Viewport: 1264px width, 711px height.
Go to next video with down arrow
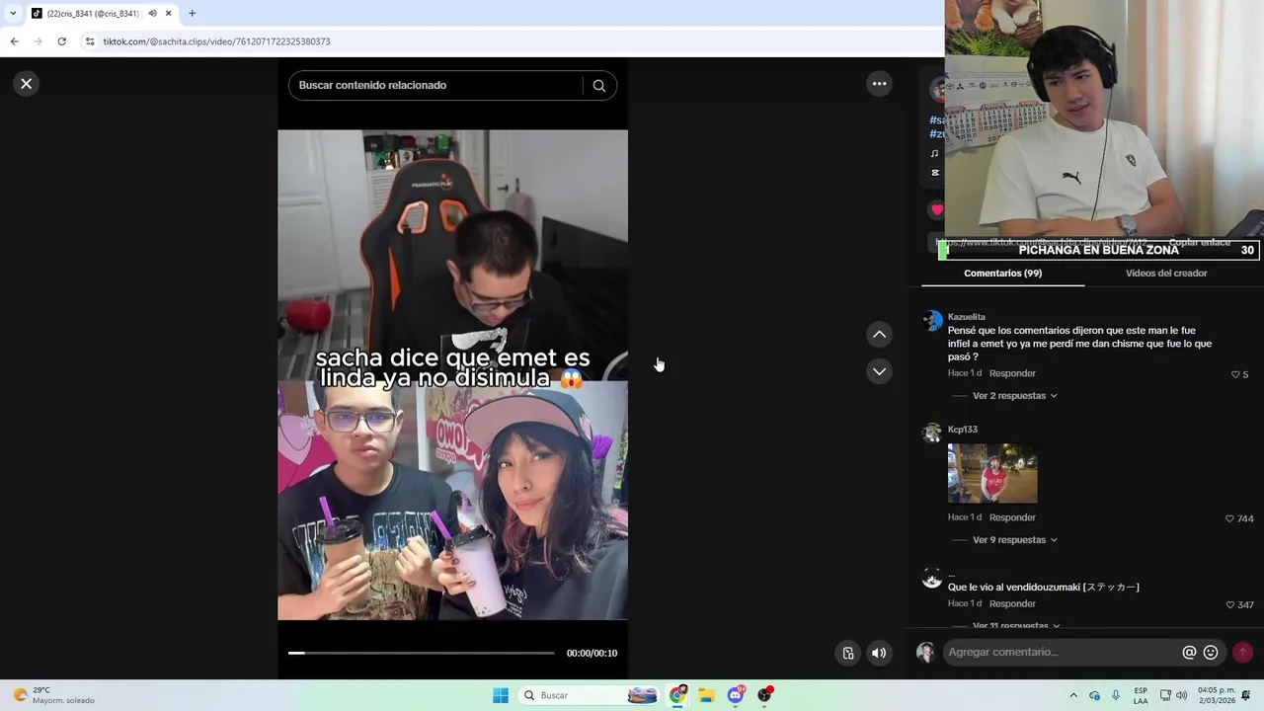[879, 371]
